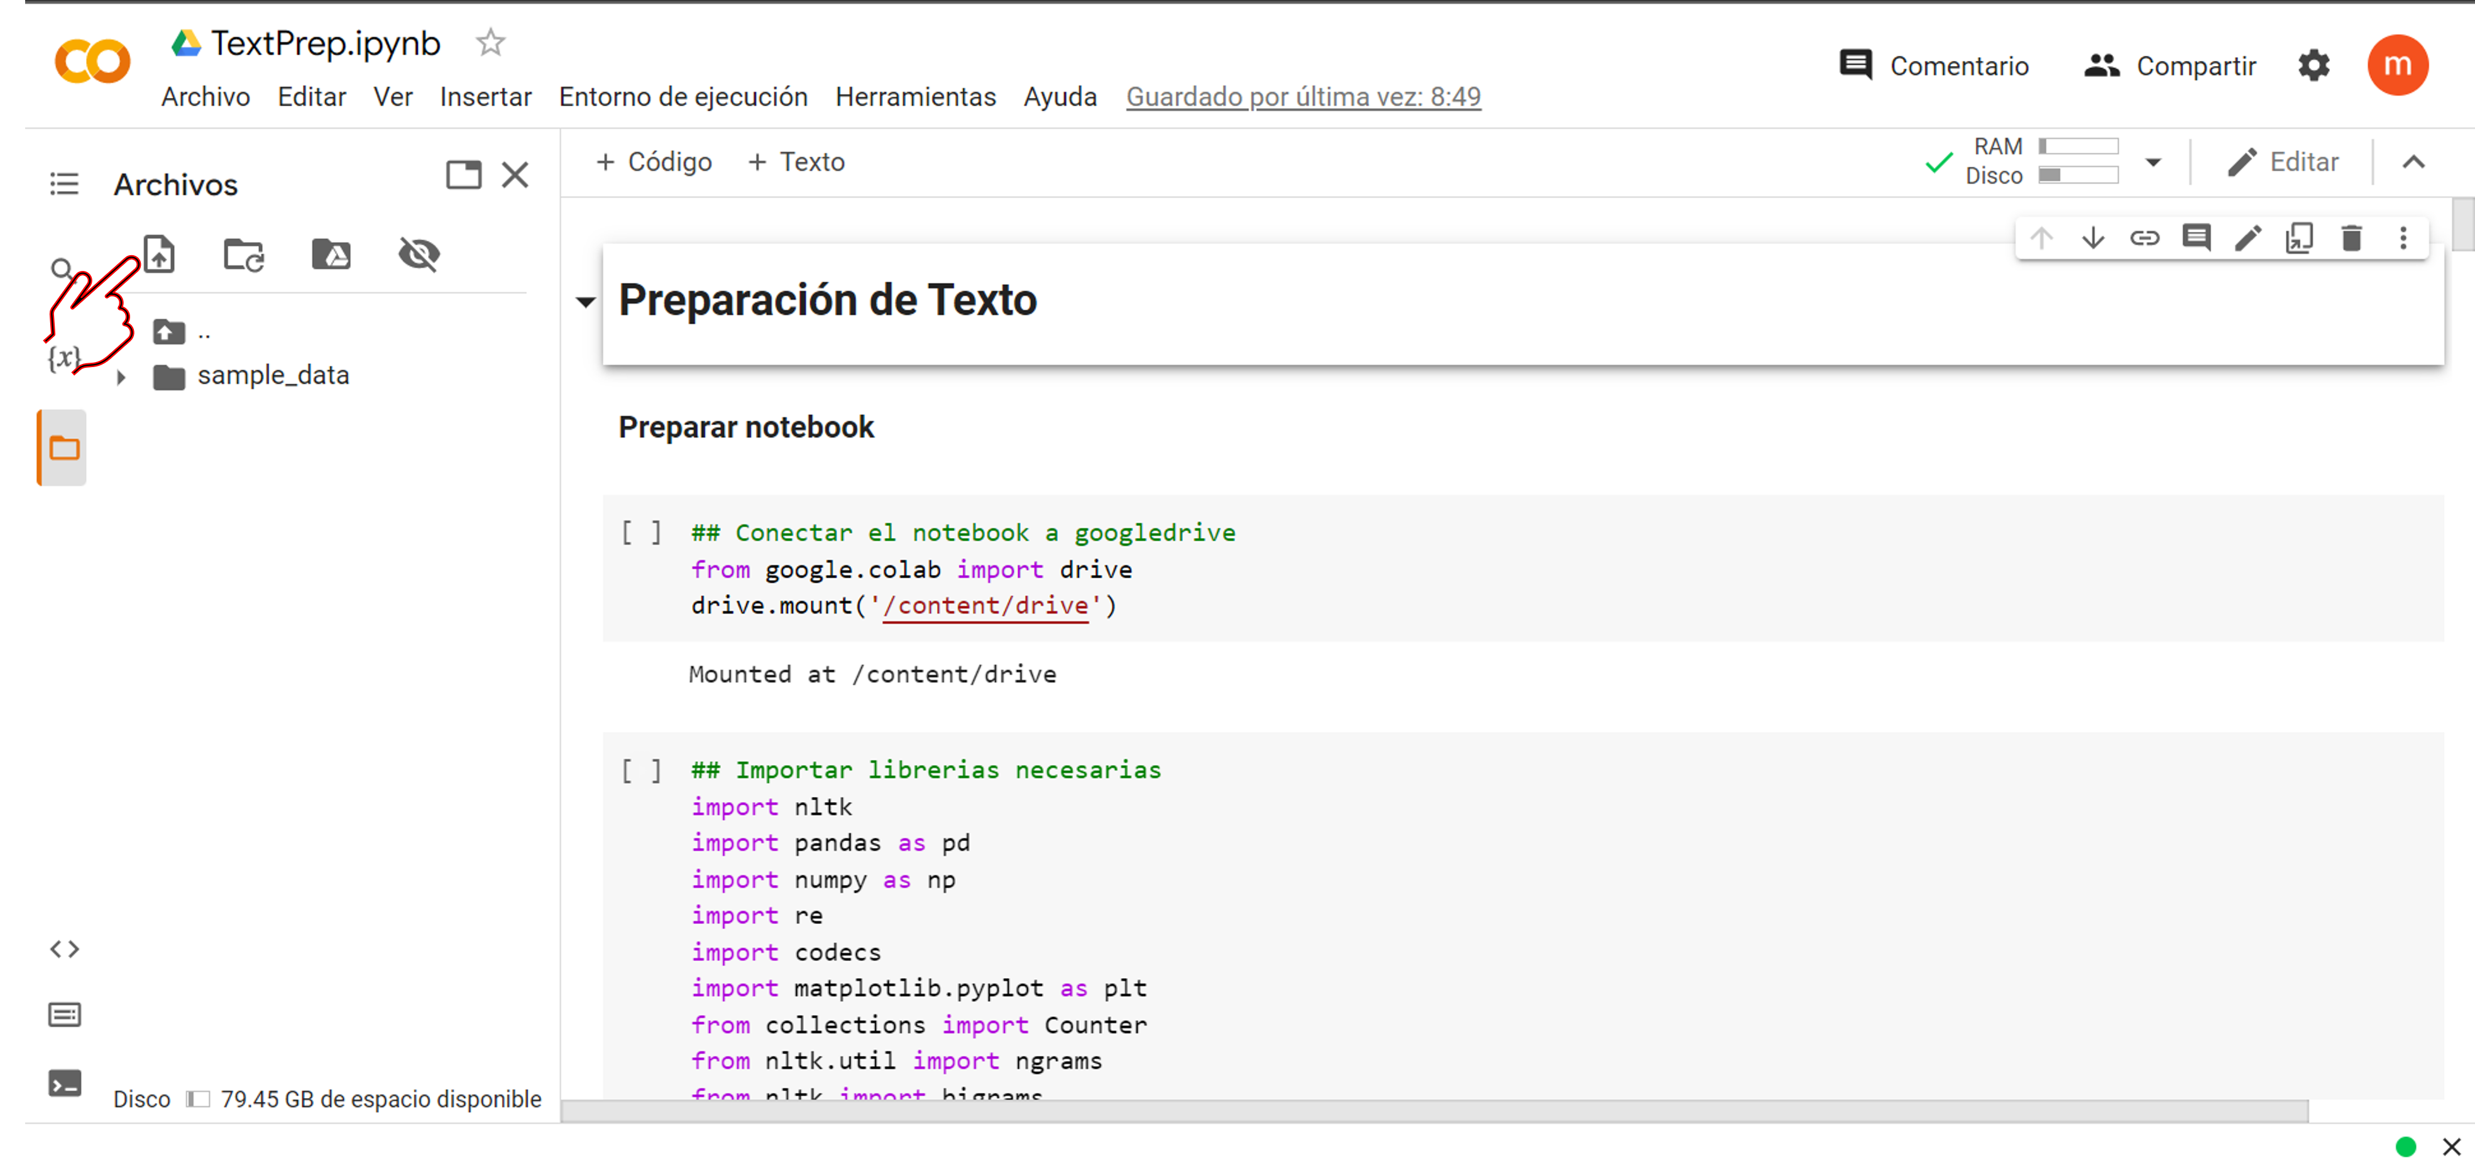
Task: Upload a file to the session storage
Action: [160, 254]
